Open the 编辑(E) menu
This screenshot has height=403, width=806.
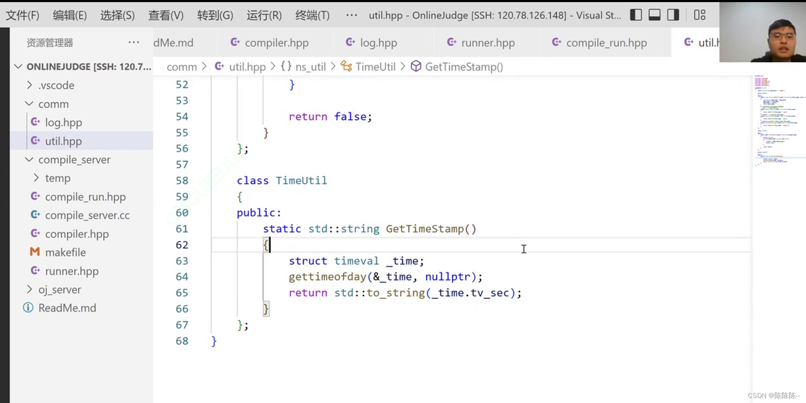click(x=70, y=16)
